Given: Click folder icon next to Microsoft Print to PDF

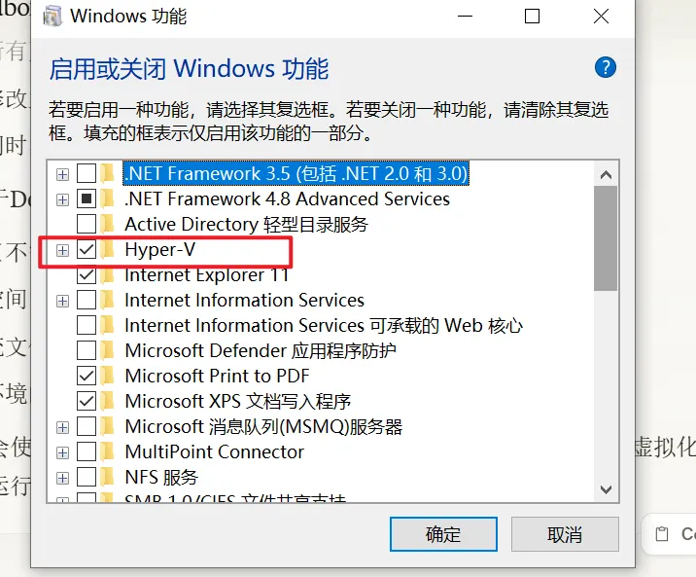Looking at the screenshot, I should pyautogui.click(x=109, y=377).
